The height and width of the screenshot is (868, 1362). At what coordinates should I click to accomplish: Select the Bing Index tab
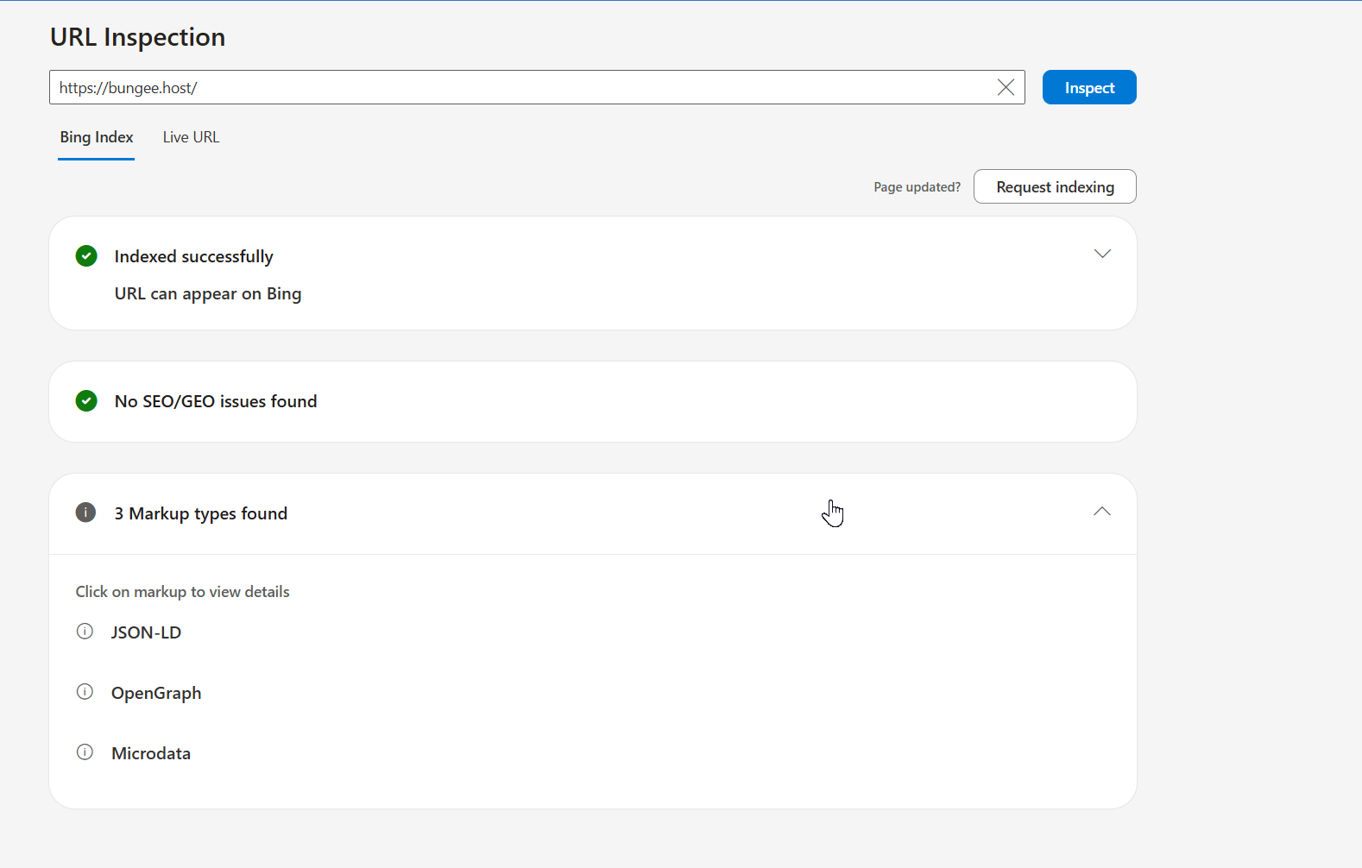96,137
